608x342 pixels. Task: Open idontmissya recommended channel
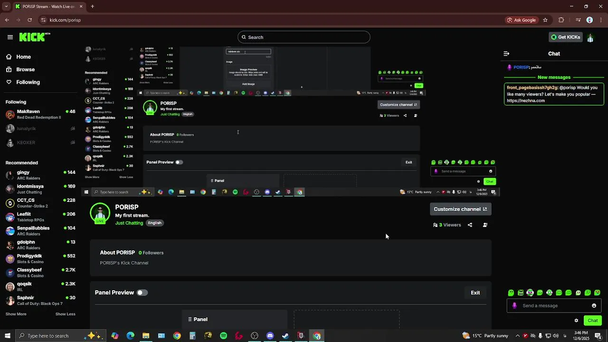[40, 189]
